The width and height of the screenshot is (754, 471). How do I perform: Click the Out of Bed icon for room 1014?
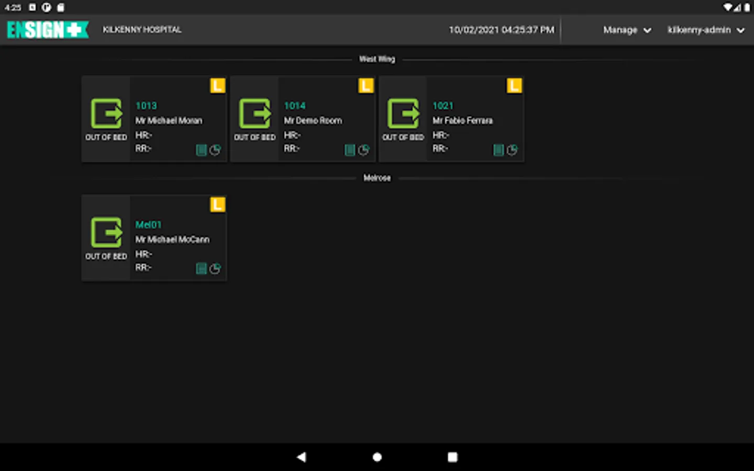click(x=255, y=114)
